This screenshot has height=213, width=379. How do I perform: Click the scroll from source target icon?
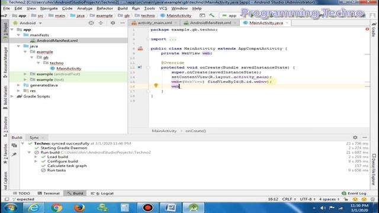pyautogui.click(x=91, y=23)
